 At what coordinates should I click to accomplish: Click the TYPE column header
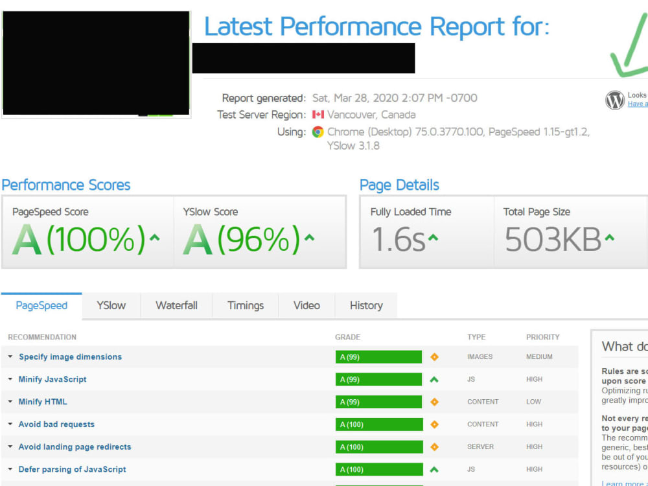[x=476, y=337]
